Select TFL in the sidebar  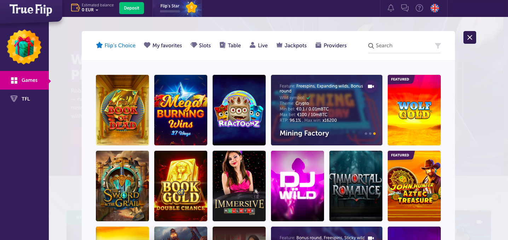tap(24, 99)
